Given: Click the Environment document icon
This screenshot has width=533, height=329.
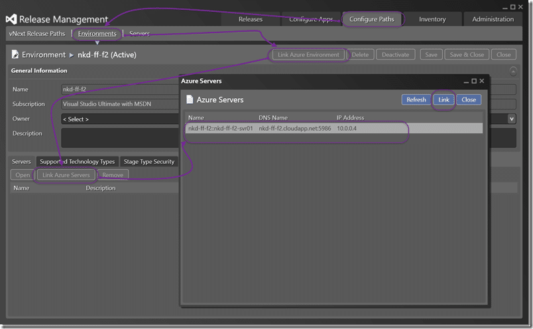Looking at the screenshot, I should pyautogui.click(x=15, y=54).
